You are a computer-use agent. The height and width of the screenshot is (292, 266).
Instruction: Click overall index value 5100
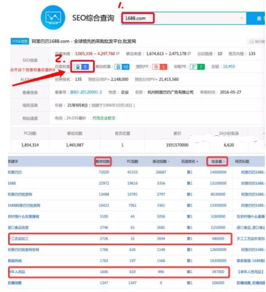tap(104, 216)
